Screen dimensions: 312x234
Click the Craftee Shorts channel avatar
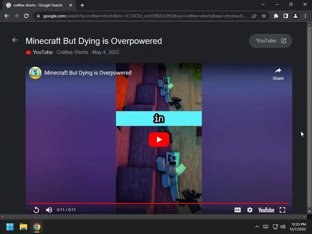(35, 73)
